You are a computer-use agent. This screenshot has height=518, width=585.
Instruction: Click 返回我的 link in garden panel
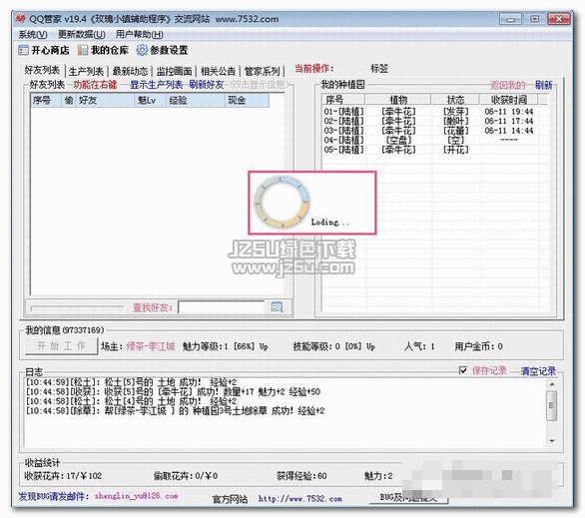(508, 86)
